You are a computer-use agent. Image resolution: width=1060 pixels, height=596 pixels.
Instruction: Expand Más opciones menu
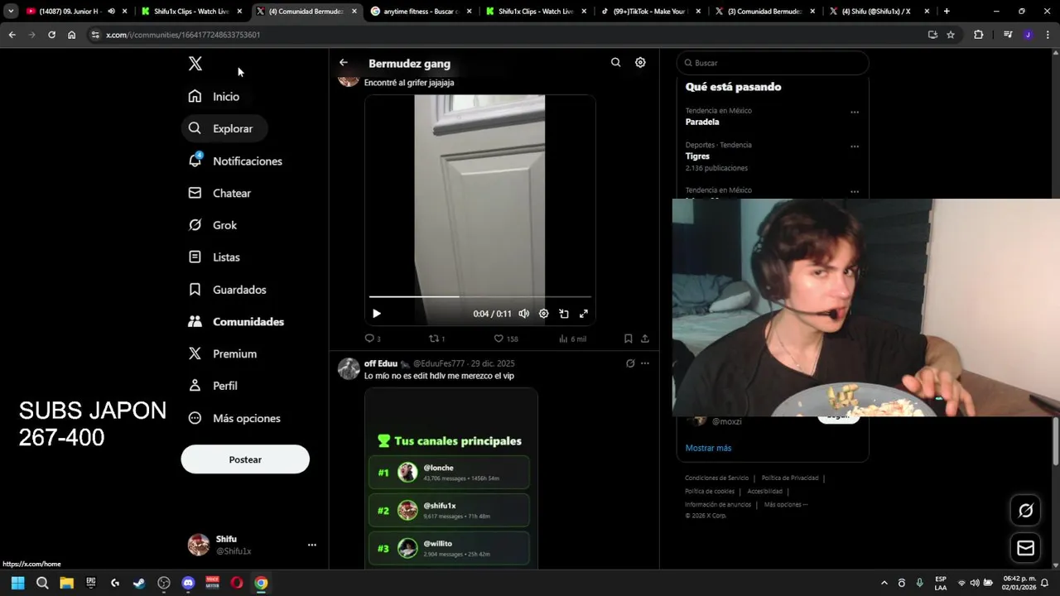pos(234,418)
